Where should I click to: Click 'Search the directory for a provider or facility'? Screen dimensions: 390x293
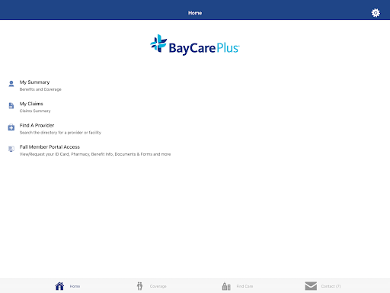[x=60, y=133]
